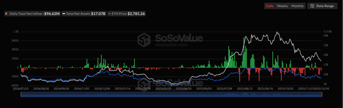Click the sosovalue.com watermark link text
This screenshot has width=343, height=108.
[x=171, y=45]
